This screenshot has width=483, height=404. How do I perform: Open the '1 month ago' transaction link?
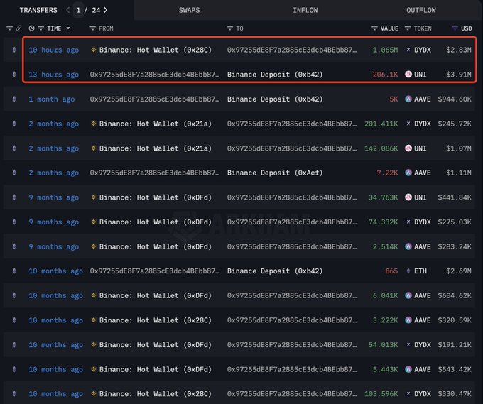coord(51,99)
